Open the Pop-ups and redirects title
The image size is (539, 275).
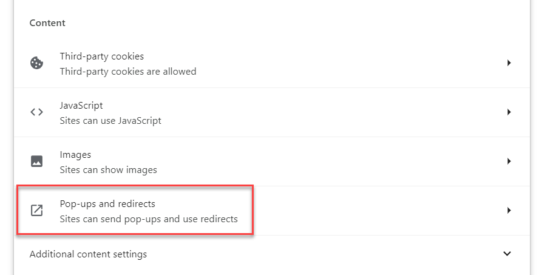(107, 204)
